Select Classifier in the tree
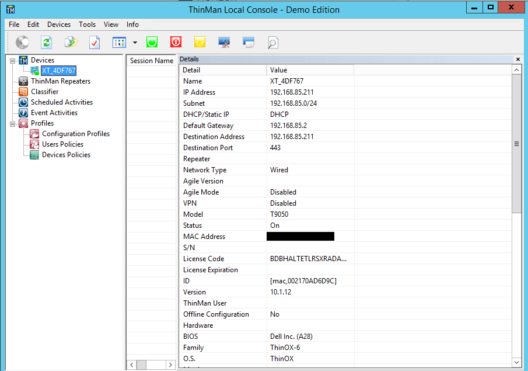Image resolution: width=528 pixels, height=371 pixels. point(44,91)
